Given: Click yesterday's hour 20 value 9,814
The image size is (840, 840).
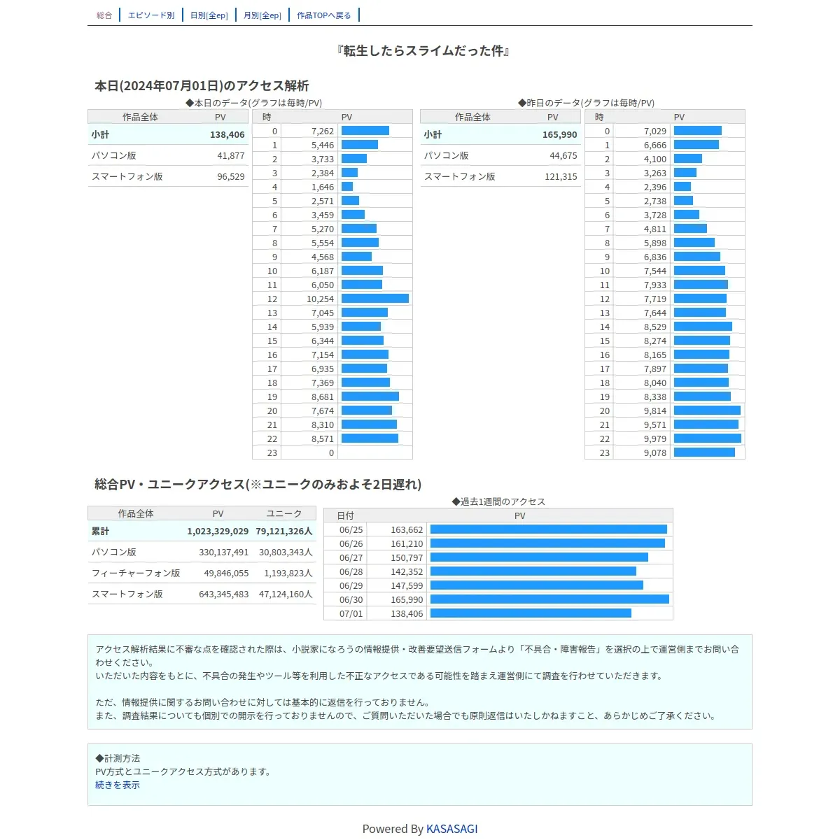Looking at the screenshot, I should (655, 411).
